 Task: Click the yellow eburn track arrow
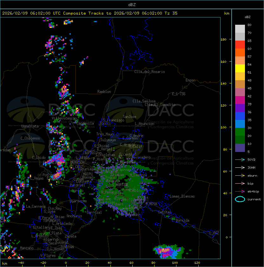[240, 175]
